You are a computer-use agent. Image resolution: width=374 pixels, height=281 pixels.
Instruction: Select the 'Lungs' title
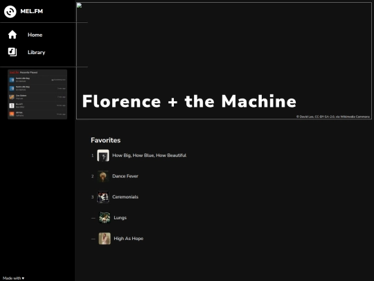121,218
